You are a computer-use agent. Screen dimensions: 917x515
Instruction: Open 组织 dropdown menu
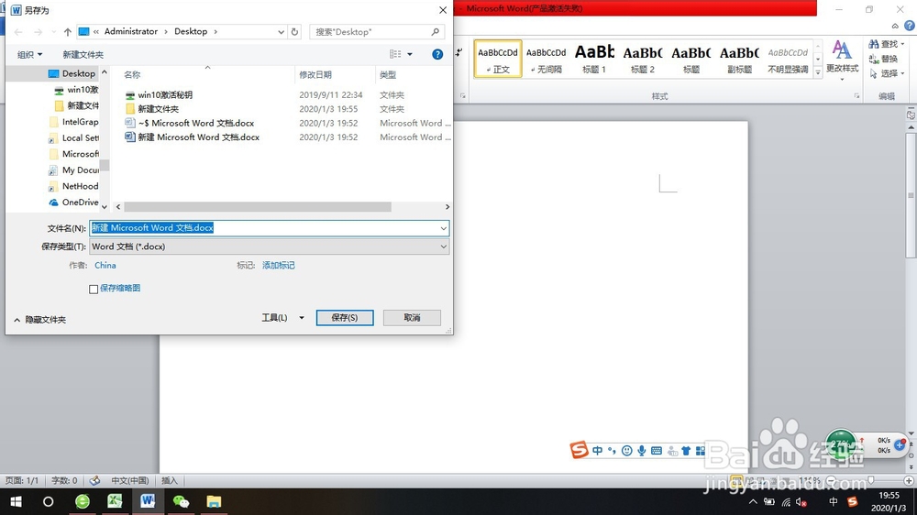(29, 54)
